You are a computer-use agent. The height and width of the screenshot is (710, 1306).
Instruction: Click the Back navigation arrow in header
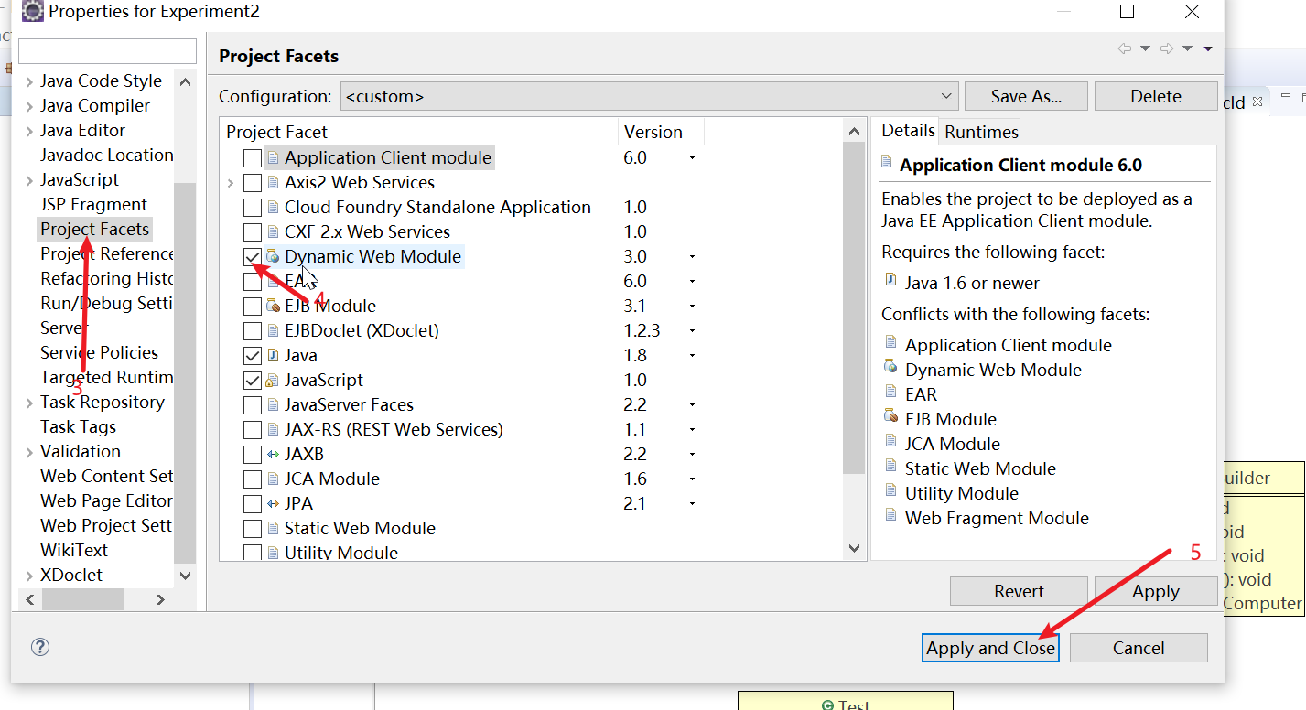click(1125, 48)
